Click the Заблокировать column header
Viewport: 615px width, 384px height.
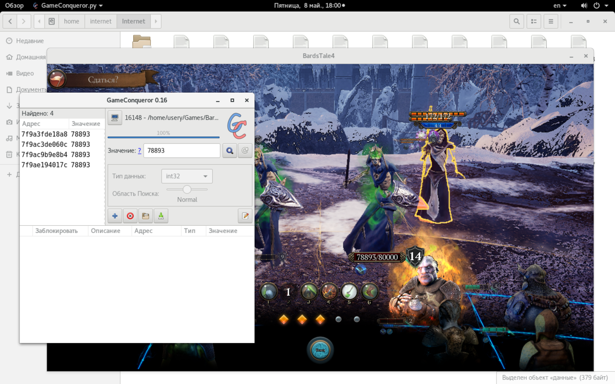click(60, 231)
